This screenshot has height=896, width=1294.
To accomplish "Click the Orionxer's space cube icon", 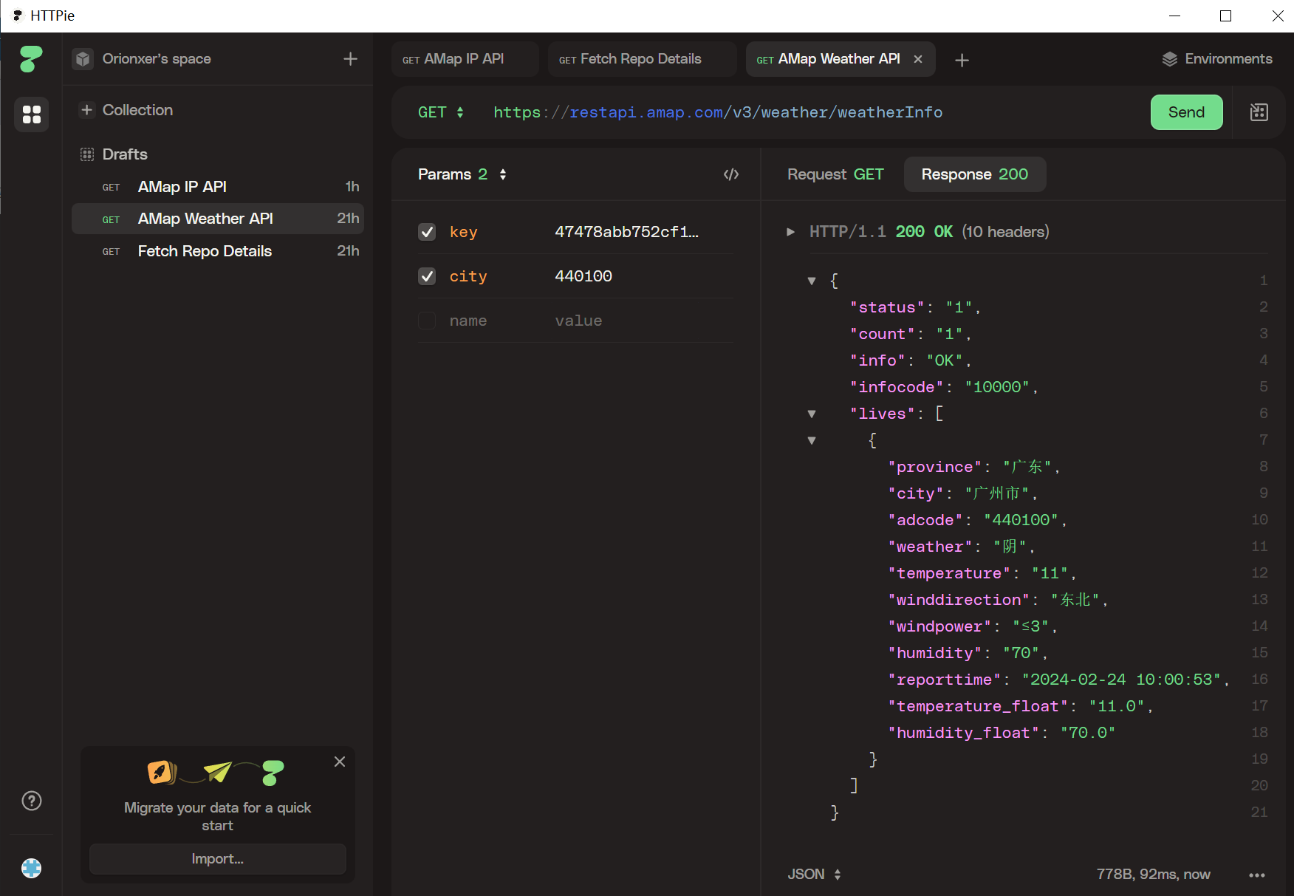I will pos(83,59).
